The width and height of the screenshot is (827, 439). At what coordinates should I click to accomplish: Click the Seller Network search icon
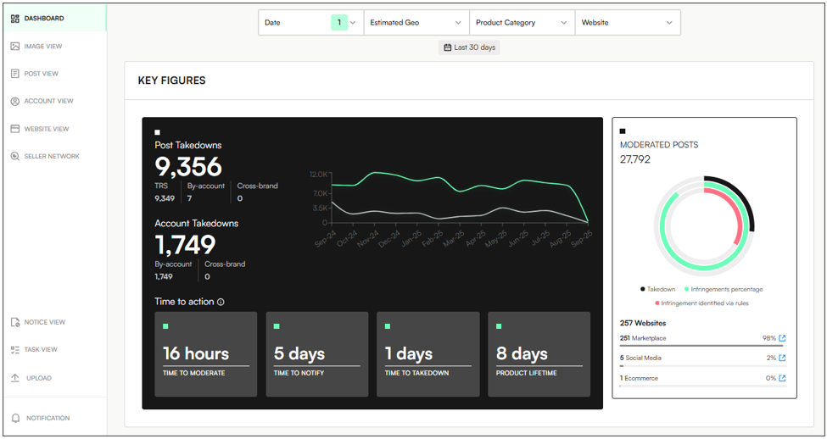pos(15,157)
